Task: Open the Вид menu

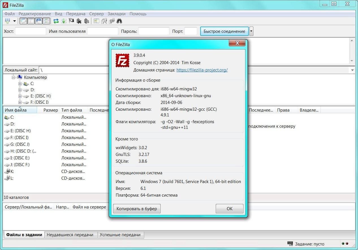Action: [x=59, y=14]
